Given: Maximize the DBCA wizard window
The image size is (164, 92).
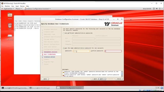Looking at the screenshot, I should click(x=118, y=19).
